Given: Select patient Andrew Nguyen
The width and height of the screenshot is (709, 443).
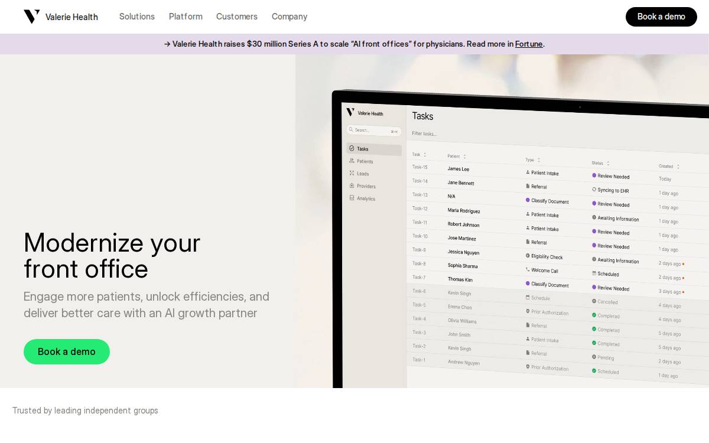Looking at the screenshot, I should tap(464, 362).
